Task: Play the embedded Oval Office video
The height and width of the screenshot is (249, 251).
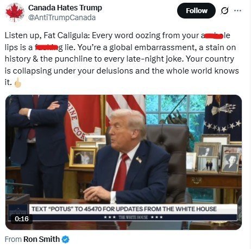Action: (124, 162)
